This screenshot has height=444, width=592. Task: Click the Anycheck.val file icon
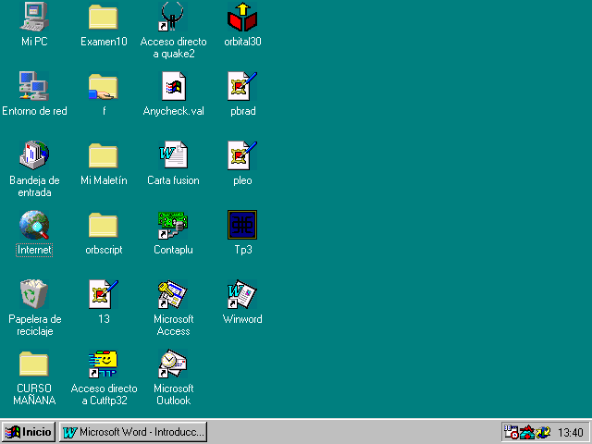coord(174,86)
